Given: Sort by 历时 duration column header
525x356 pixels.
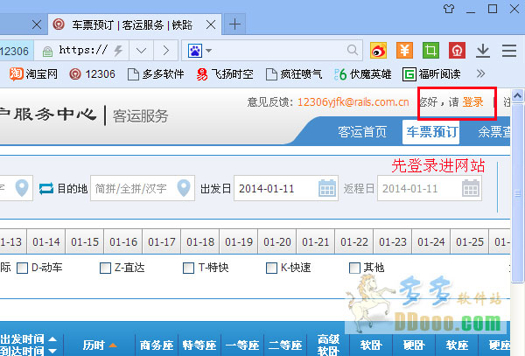Looking at the screenshot, I should pyautogui.click(x=100, y=345).
